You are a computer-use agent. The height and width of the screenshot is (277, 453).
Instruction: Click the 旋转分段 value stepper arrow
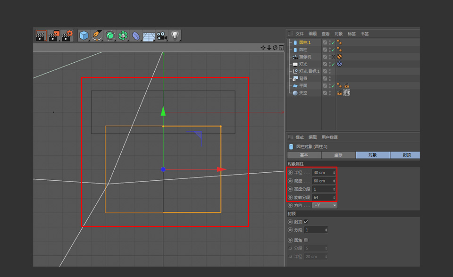point(334,197)
